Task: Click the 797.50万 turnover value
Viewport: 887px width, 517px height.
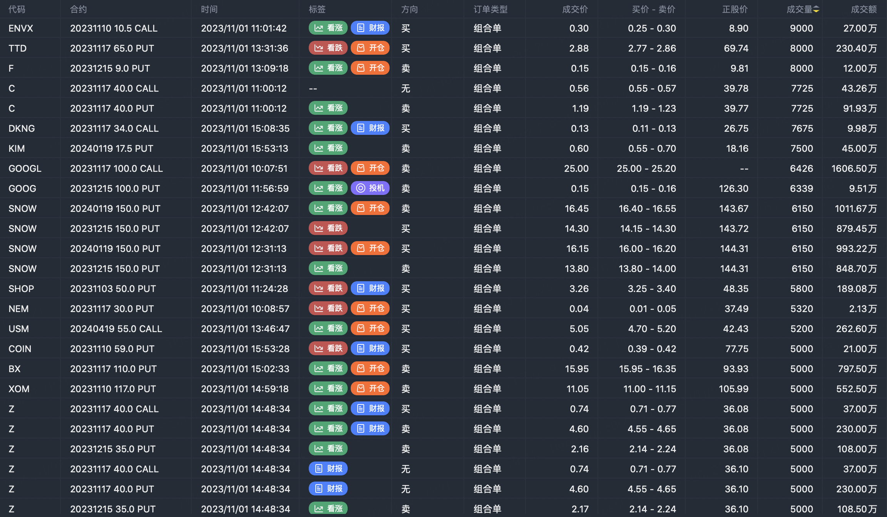Action: (x=857, y=369)
